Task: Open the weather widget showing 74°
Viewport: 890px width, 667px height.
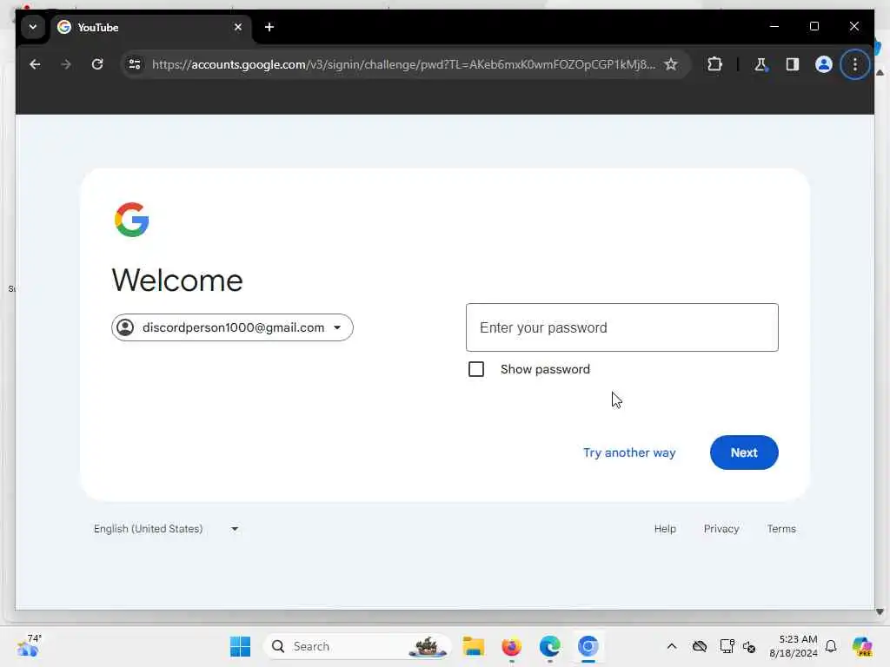Action: click(x=29, y=646)
